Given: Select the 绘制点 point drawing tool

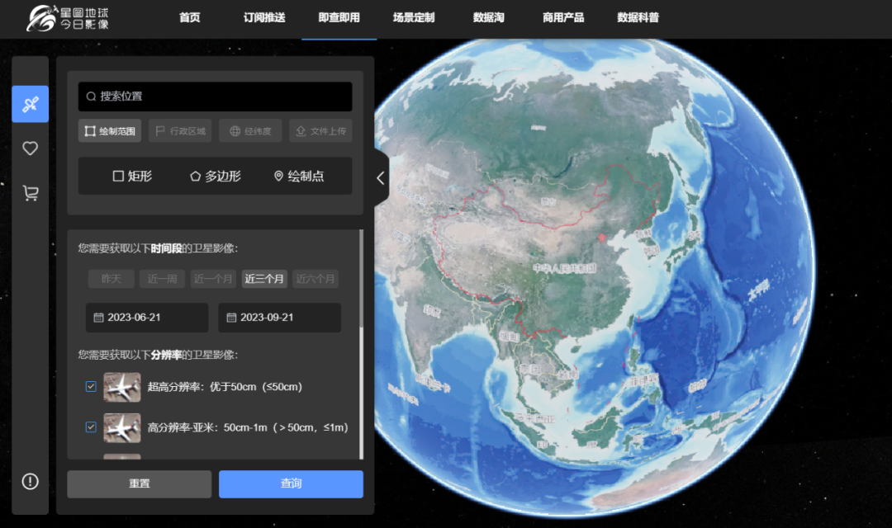Looking at the screenshot, I should click(298, 176).
